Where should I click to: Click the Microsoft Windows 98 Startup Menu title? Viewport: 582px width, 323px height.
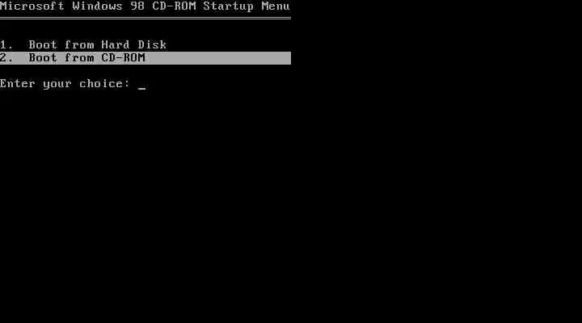(x=145, y=6)
